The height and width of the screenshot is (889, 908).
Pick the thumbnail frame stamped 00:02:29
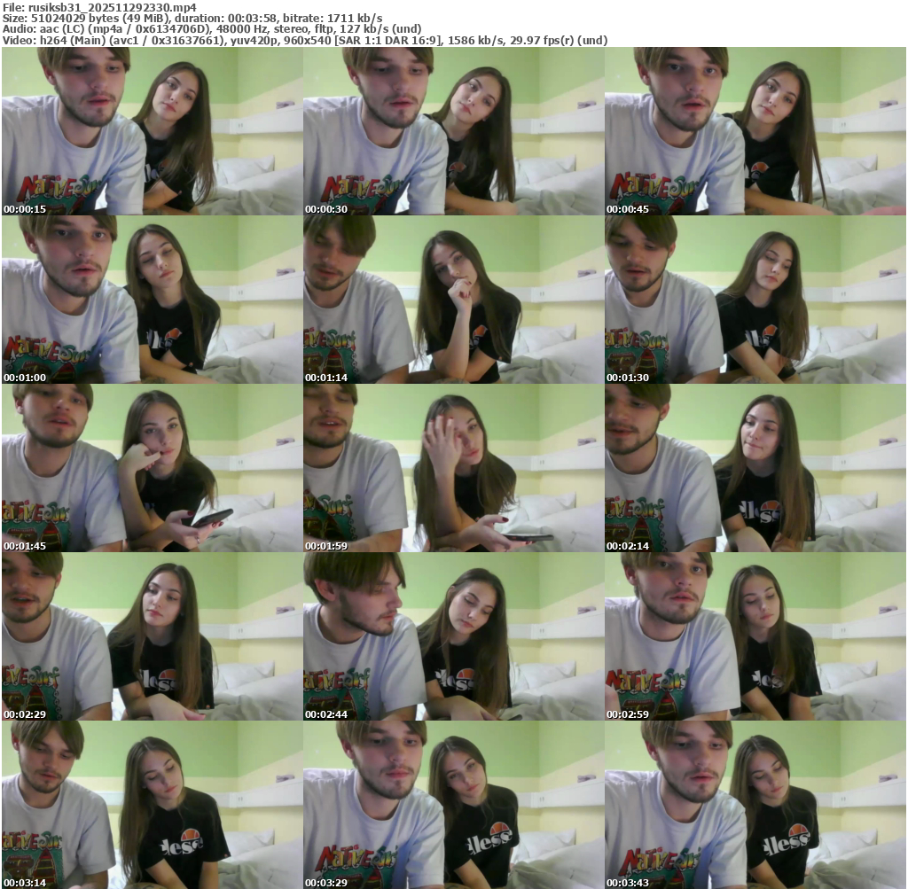click(x=153, y=636)
